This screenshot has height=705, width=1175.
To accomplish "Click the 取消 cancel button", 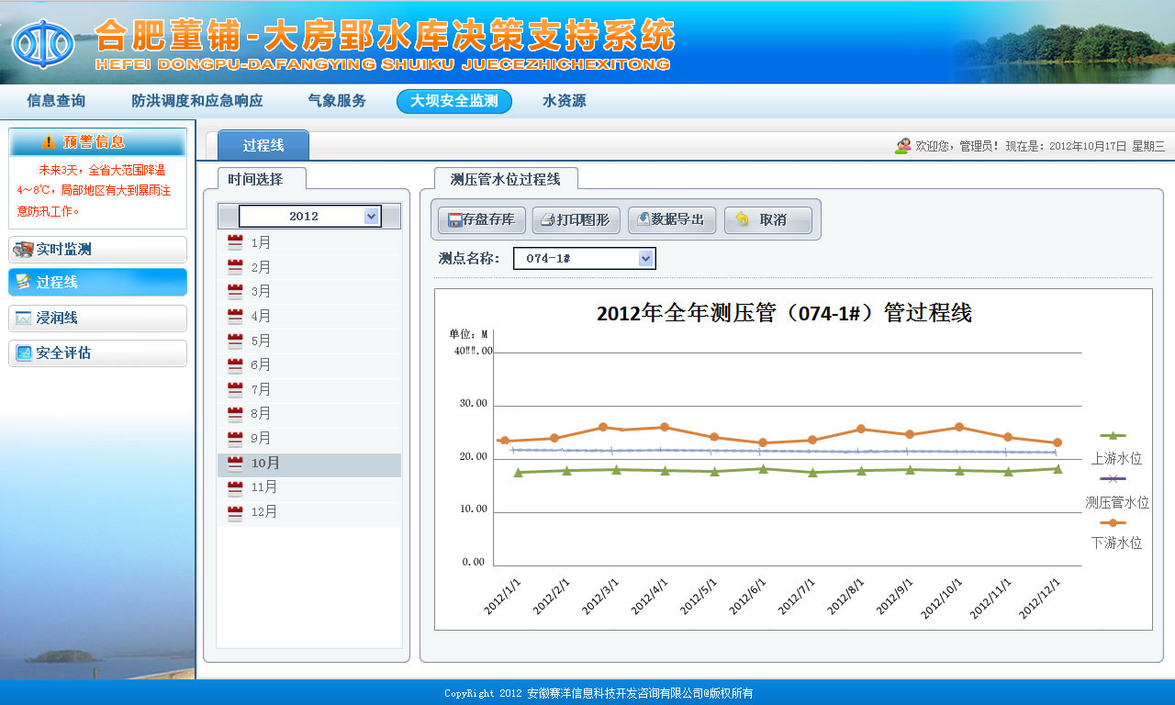I will (x=768, y=220).
